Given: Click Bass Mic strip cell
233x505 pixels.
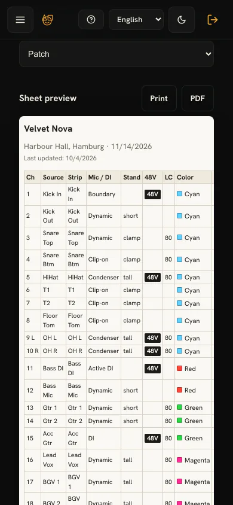Looking at the screenshot, I should coord(76,390).
